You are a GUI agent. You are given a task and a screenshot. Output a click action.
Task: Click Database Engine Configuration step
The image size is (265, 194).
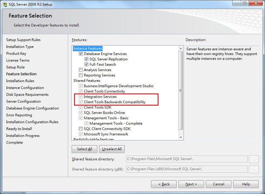pos(32,109)
